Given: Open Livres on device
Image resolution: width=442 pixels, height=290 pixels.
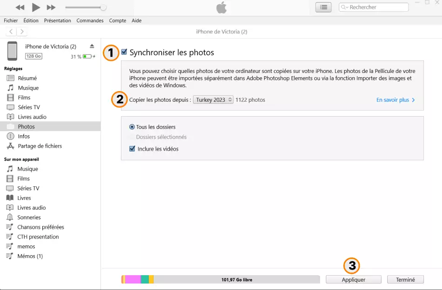Looking at the screenshot, I should [24, 198].
